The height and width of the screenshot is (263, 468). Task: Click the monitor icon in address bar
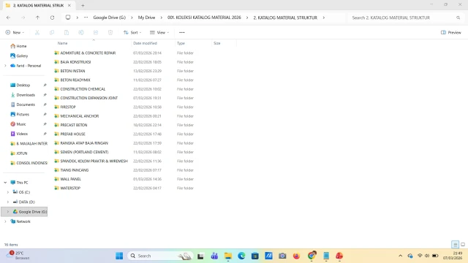click(68, 18)
